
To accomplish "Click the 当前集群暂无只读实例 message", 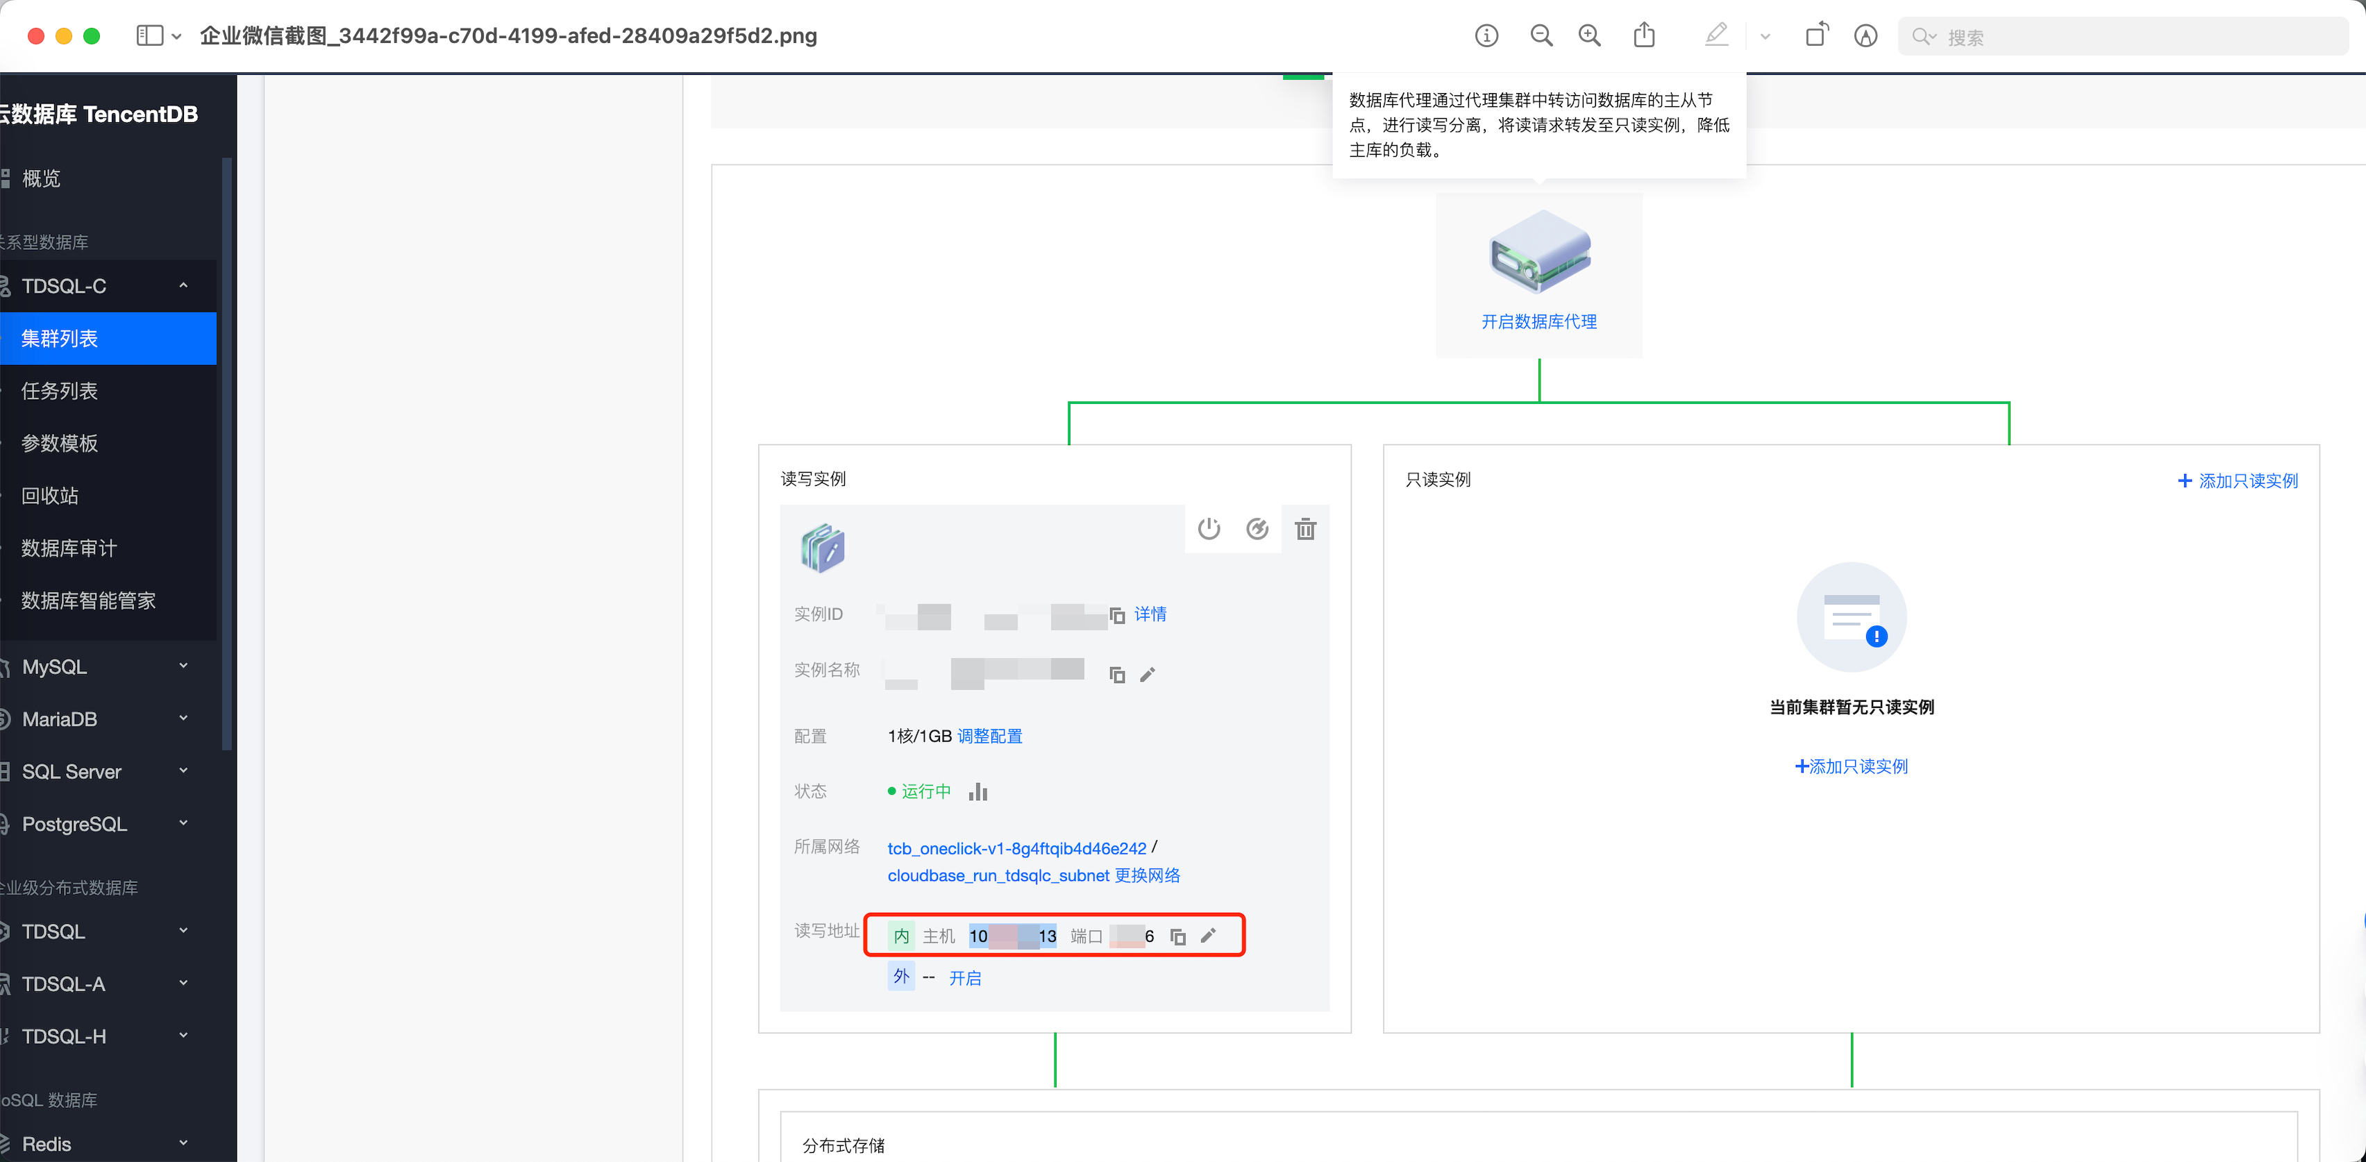I will pyautogui.click(x=1852, y=707).
